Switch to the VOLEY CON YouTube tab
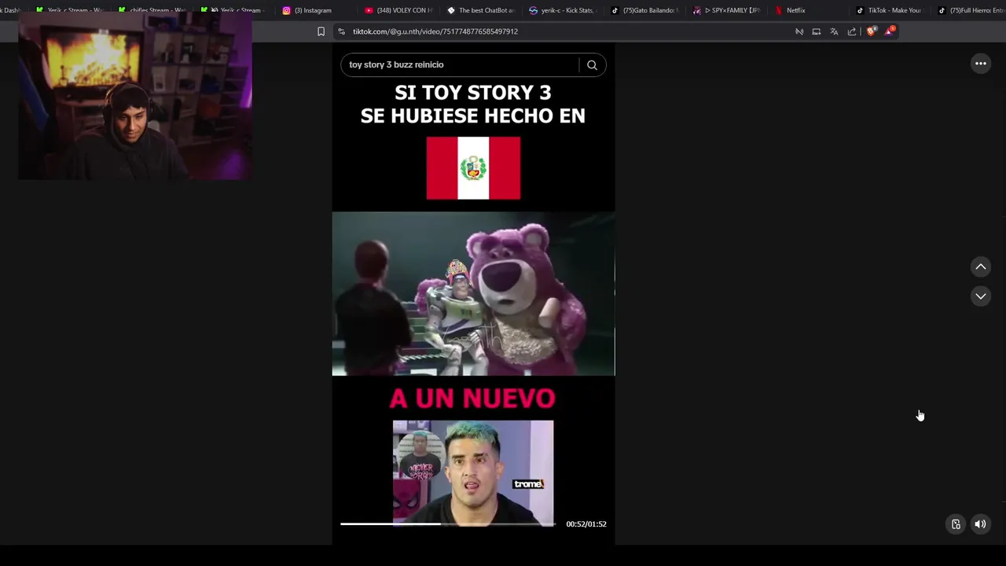Image resolution: width=1006 pixels, height=566 pixels. tap(399, 10)
